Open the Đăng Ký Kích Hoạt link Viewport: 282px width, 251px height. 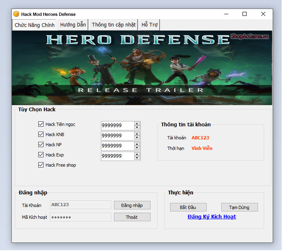(x=212, y=217)
